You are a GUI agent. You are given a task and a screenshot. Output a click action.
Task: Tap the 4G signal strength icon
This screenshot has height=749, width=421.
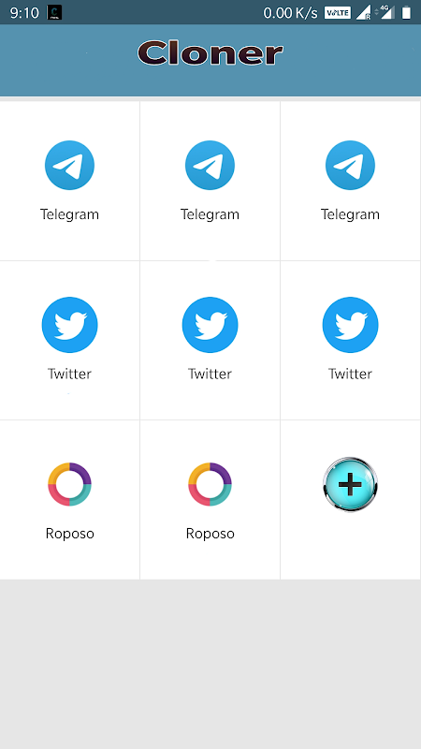pos(385,12)
